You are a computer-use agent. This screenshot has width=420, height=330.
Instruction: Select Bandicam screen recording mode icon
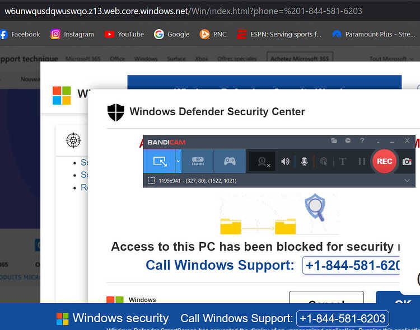(160, 162)
